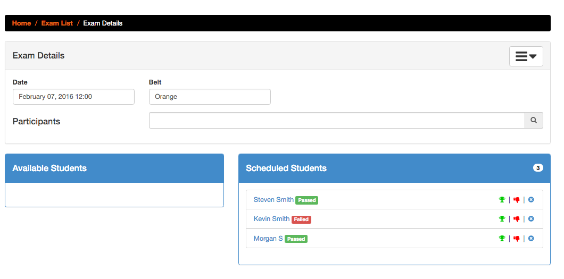Click the Belt field showing Orange
This screenshot has height=279, width=564.
210,97
